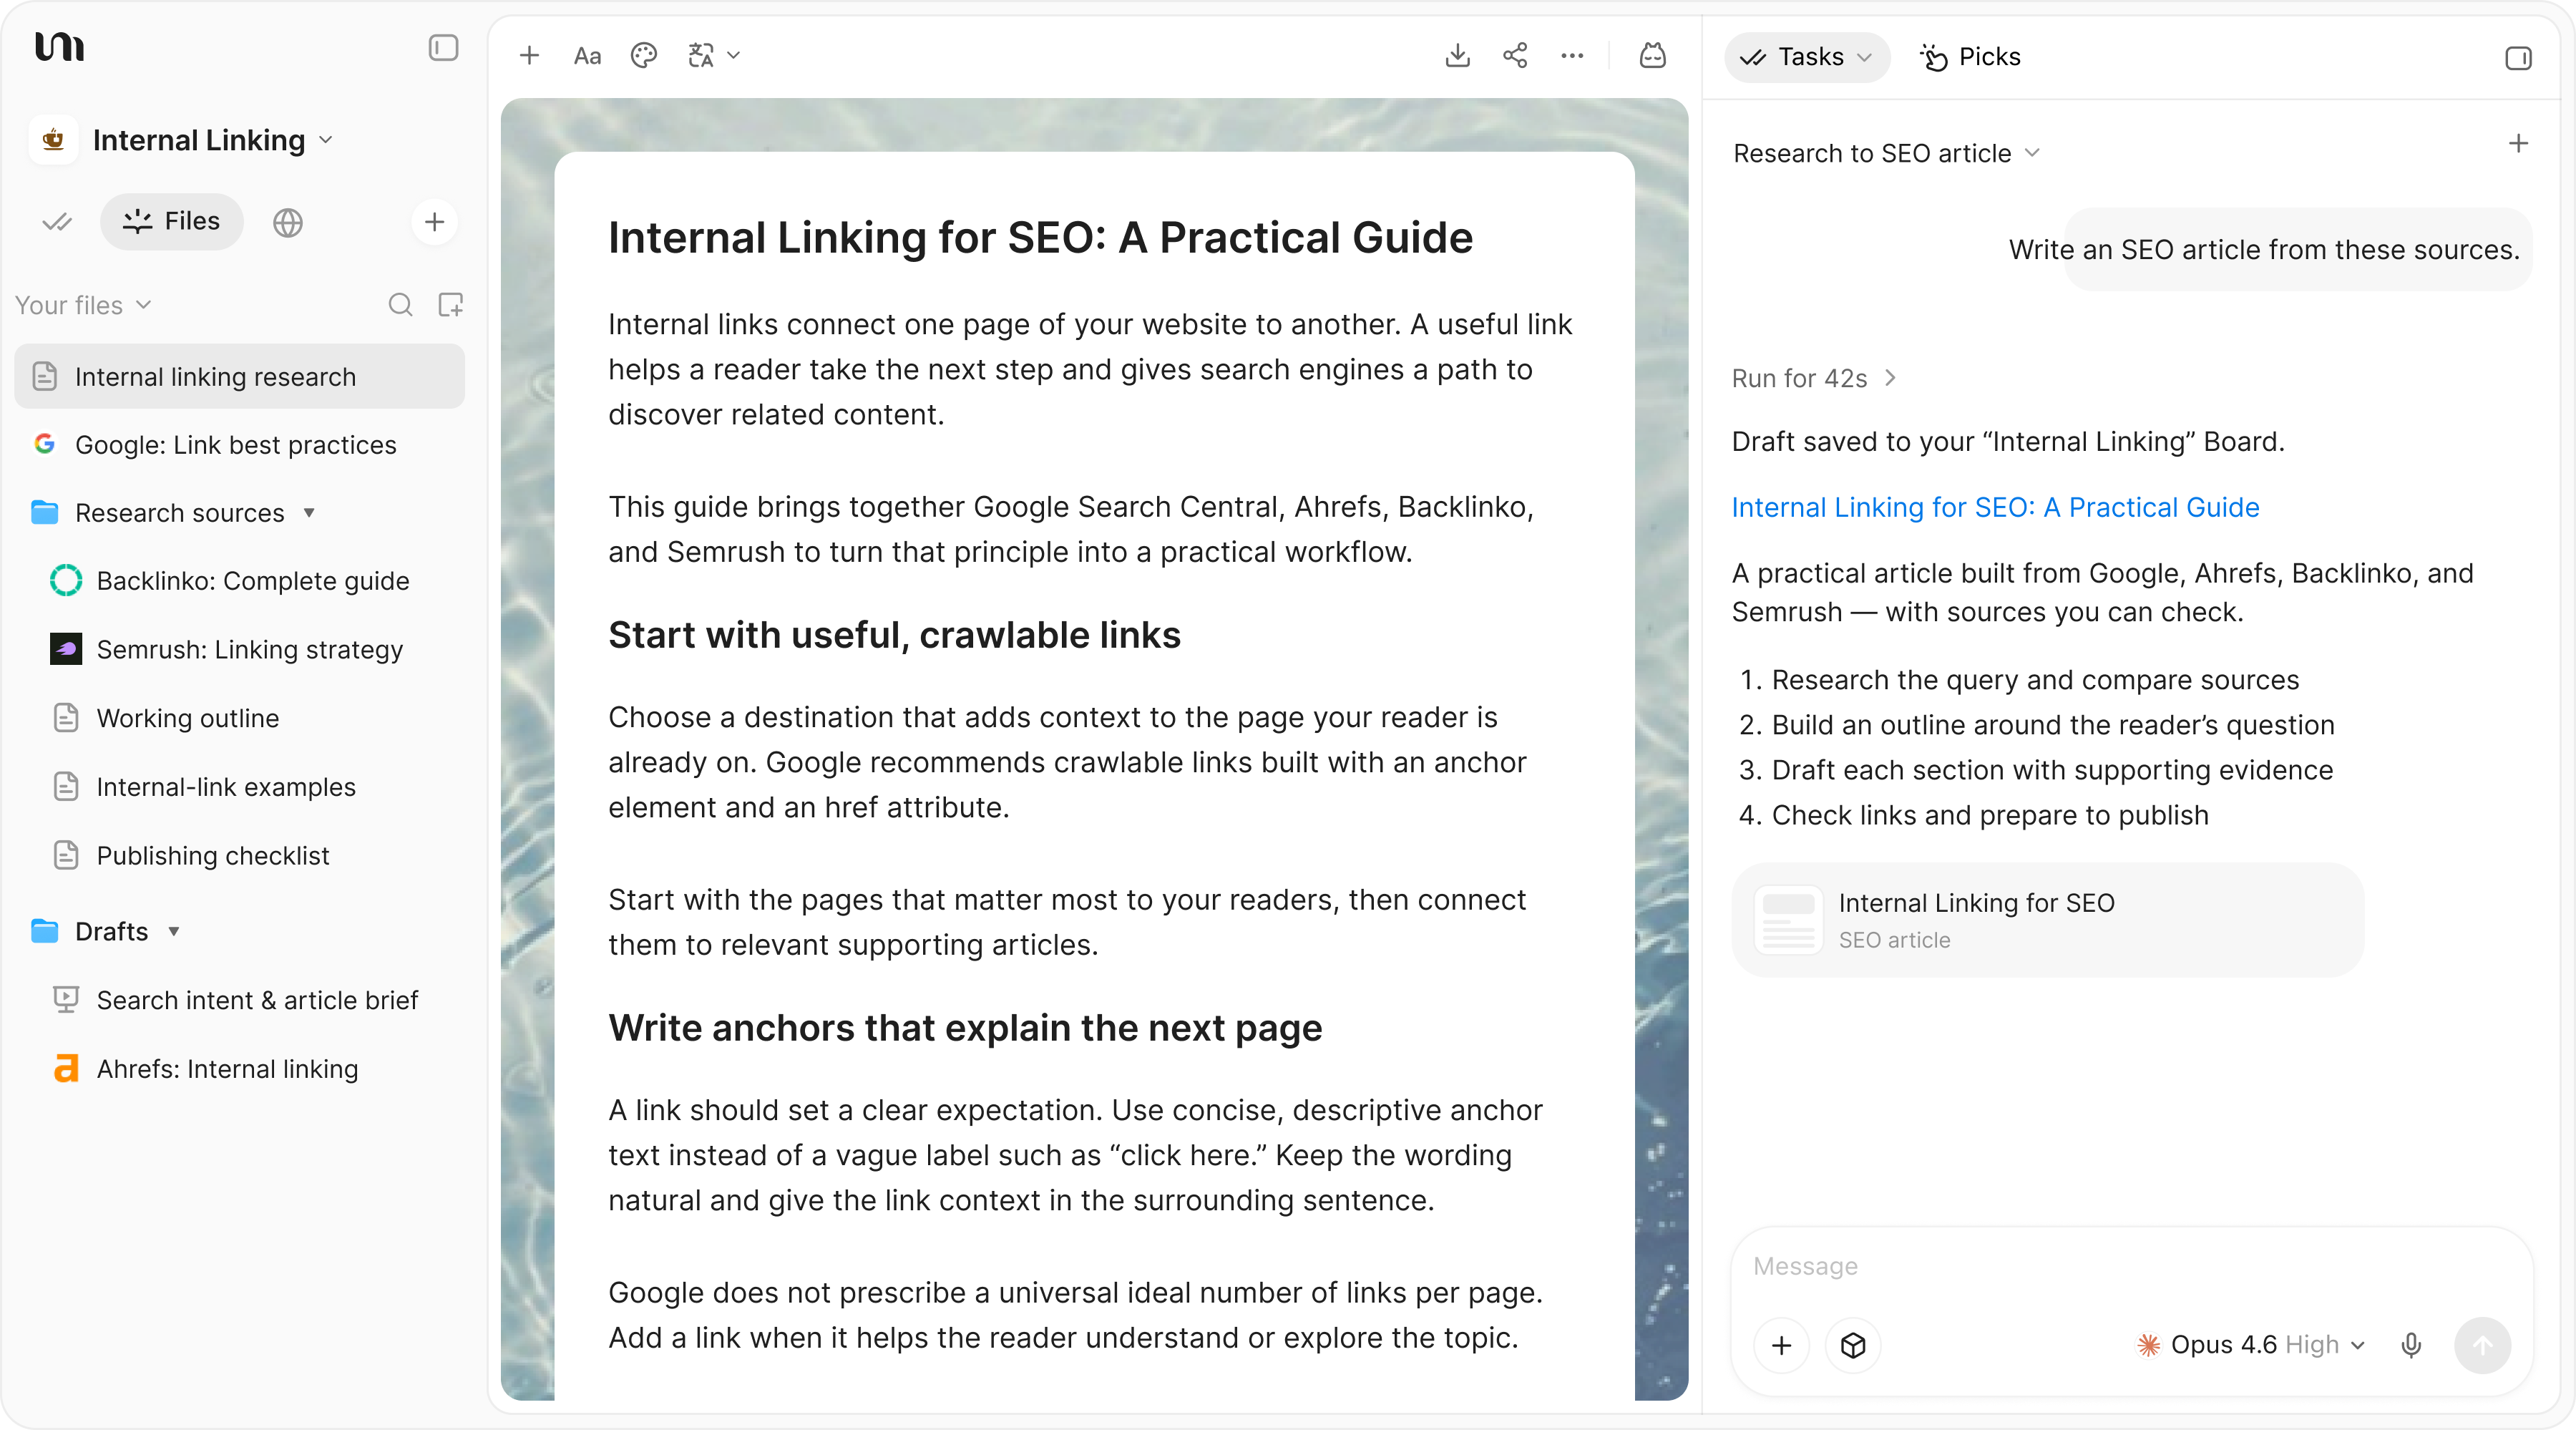2576x1430 pixels.
Task: Click the 'Start with useful, crawlable links' heading
Action: pos(894,635)
